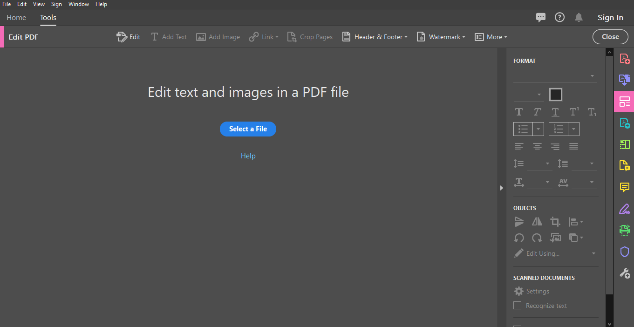
Task: Open the Edit Using dropdown
Action: pyautogui.click(x=555, y=253)
